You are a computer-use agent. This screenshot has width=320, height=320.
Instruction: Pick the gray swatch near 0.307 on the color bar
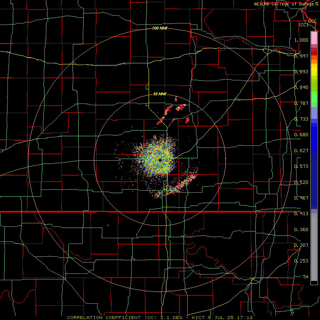(314, 247)
